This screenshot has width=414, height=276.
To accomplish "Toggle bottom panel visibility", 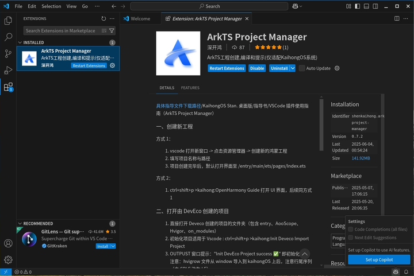I will tap(366, 6).
